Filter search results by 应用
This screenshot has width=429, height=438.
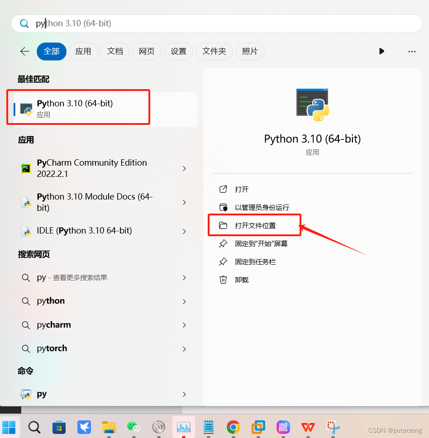(83, 52)
